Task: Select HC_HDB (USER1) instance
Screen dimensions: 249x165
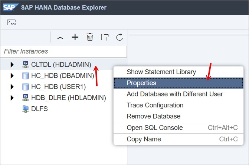Action: 58,87
